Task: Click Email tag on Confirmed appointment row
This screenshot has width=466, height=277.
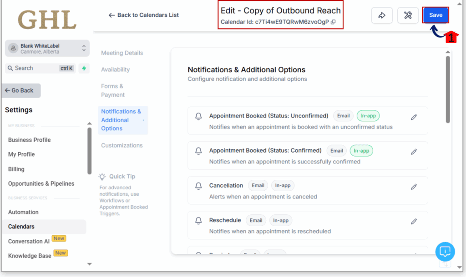Action: (336, 151)
